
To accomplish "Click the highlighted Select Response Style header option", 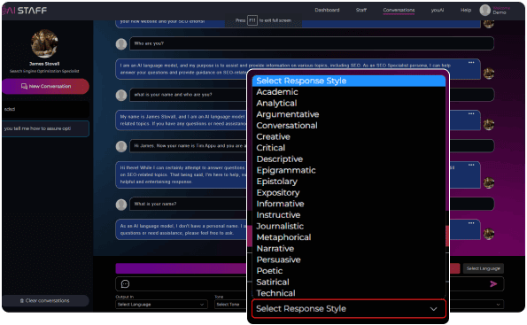I will coord(349,81).
